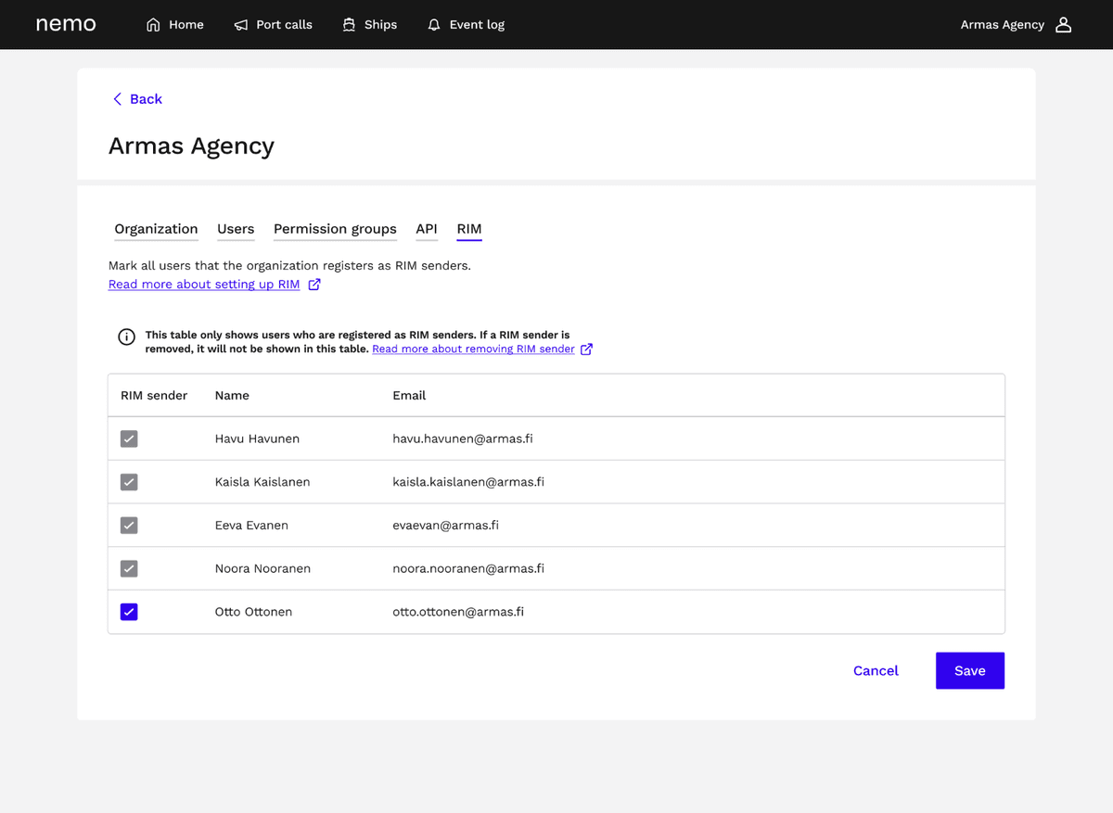The height and width of the screenshot is (813, 1113).
Task: Click the Ships icon in navigation
Action: (349, 25)
